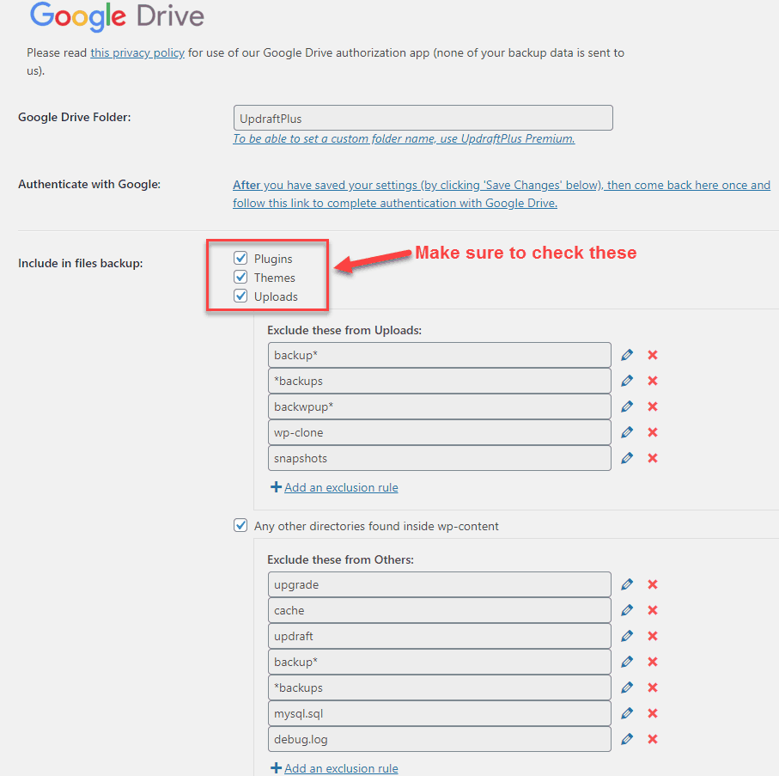Select the *backups field under Others exclusions

pos(440,688)
